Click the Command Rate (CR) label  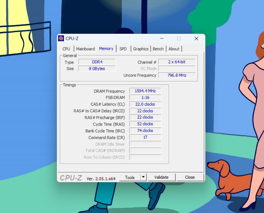click(107, 138)
